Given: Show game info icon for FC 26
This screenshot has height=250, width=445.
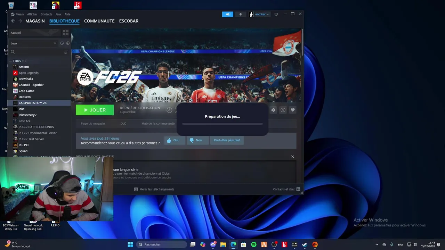Looking at the screenshot, I should coord(283,110).
